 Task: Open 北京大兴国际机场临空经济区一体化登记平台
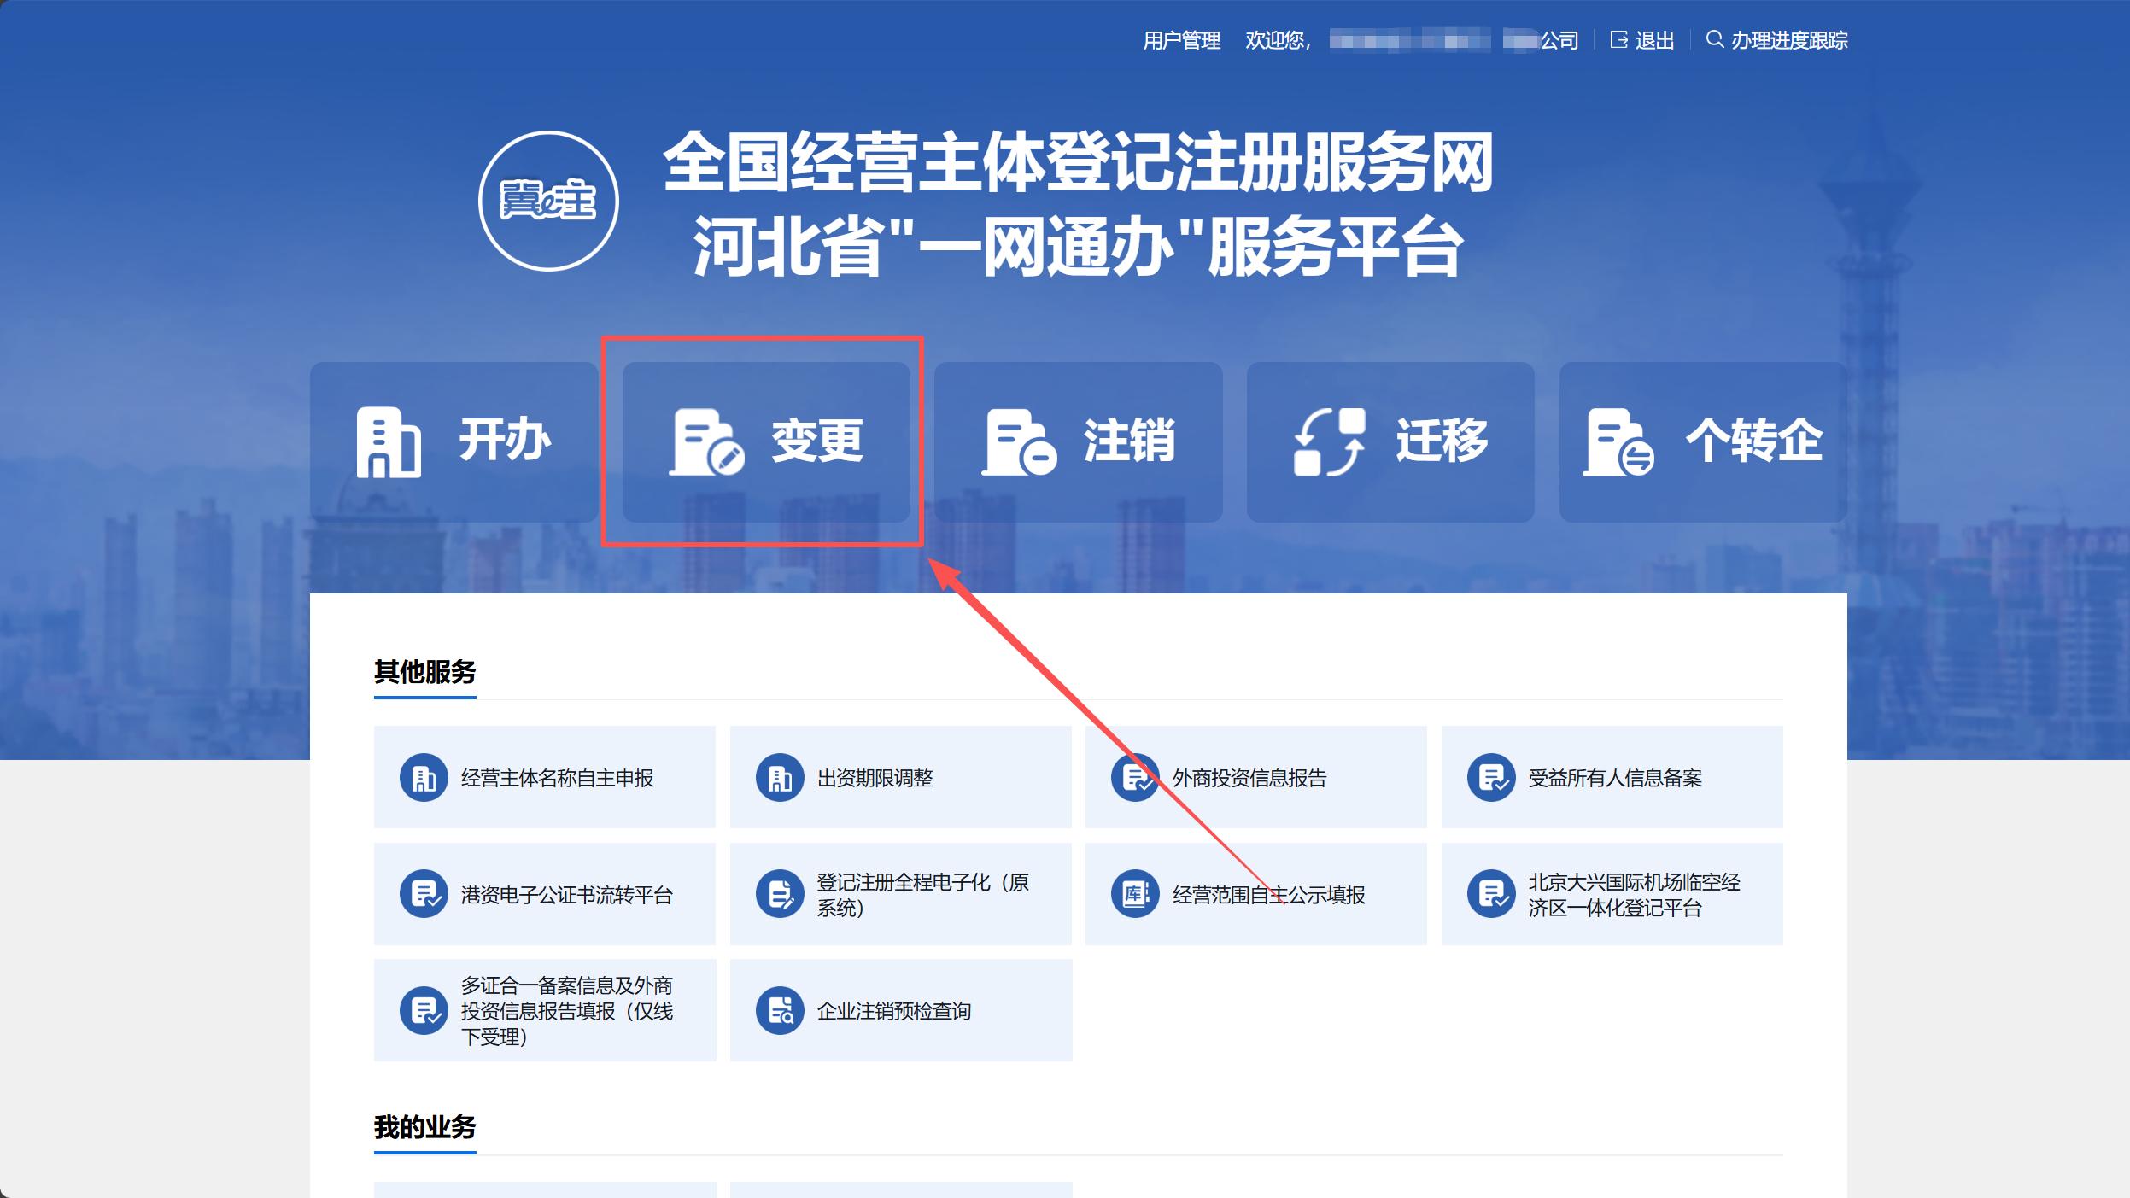coord(1612,895)
